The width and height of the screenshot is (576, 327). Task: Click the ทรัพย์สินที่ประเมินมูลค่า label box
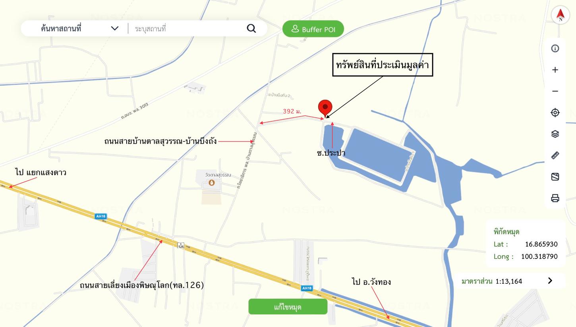coord(382,65)
